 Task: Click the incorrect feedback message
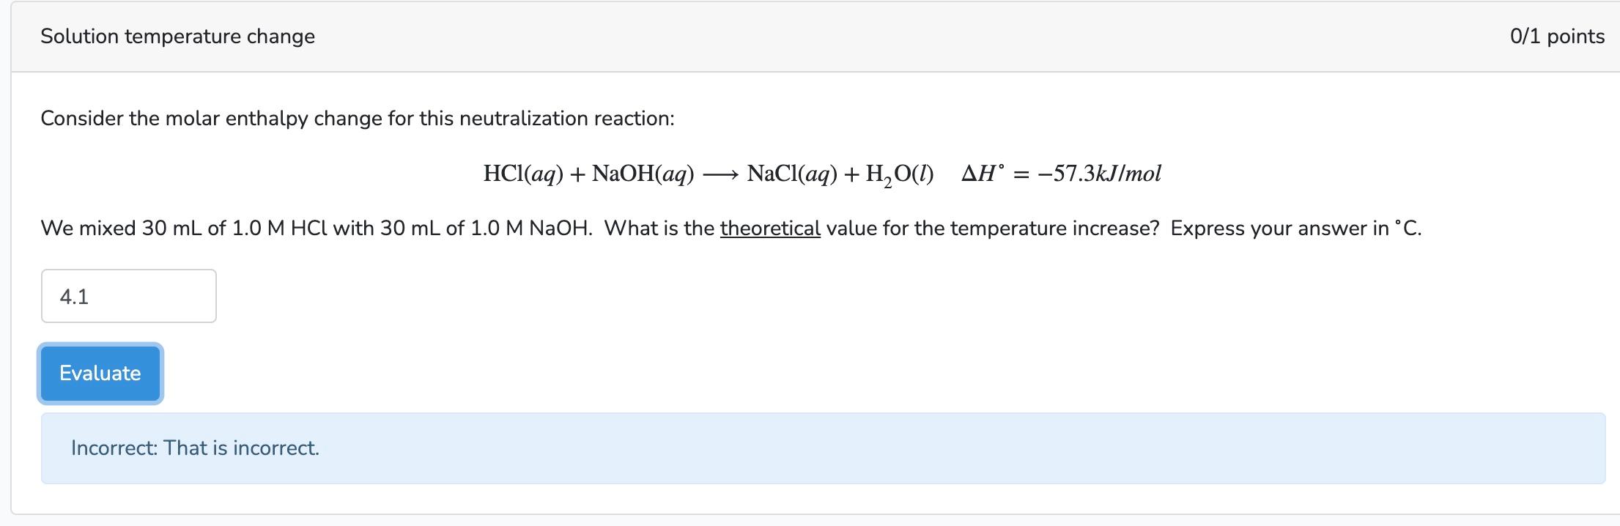click(x=195, y=447)
